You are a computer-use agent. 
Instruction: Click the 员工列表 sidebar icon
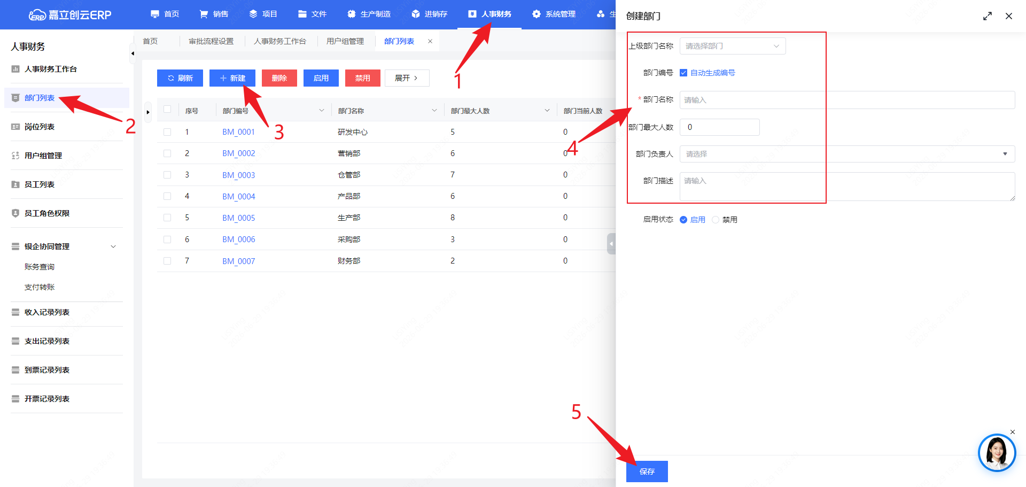coord(15,184)
